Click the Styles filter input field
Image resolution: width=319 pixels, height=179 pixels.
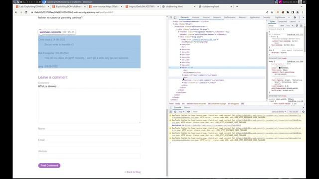click(274, 26)
